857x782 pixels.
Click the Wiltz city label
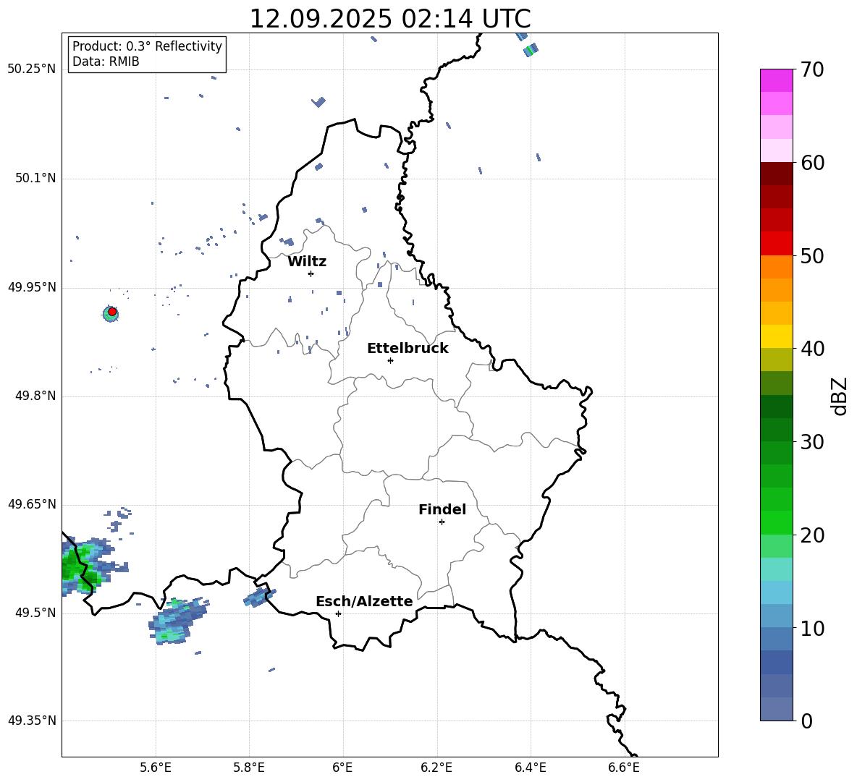(307, 262)
